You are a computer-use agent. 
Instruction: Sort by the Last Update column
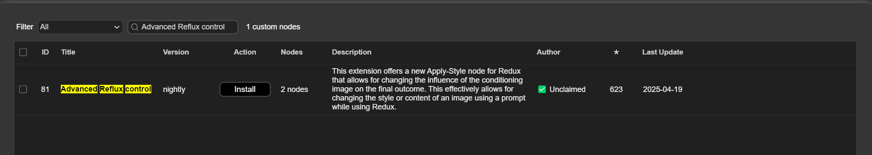point(663,52)
